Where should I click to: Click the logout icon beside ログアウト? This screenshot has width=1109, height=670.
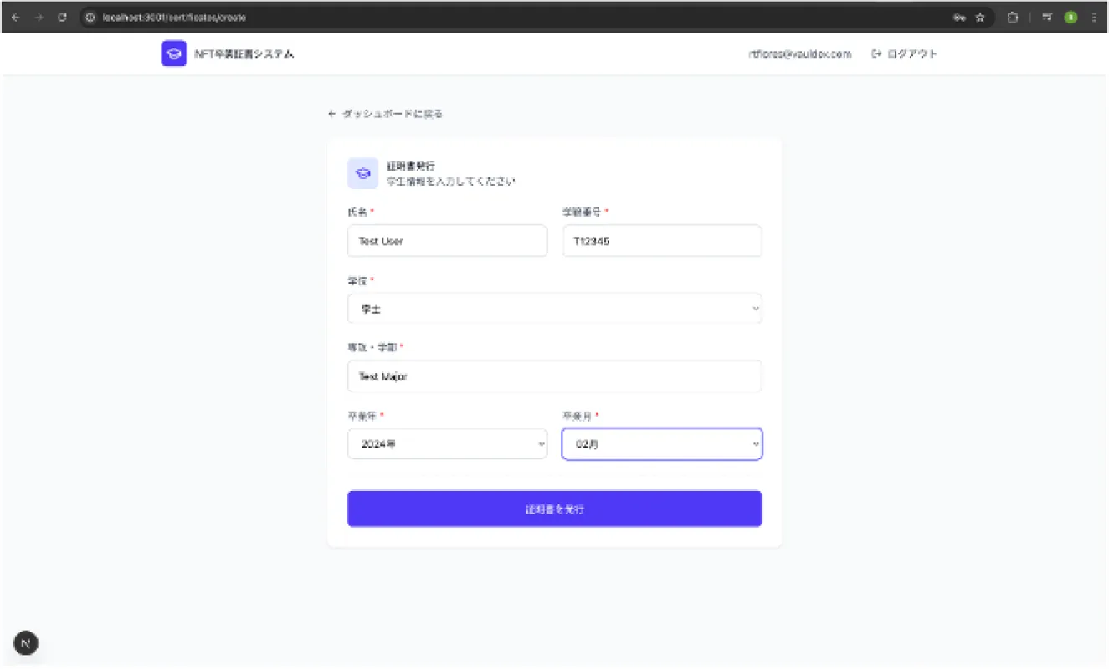[x=876, y=53]
